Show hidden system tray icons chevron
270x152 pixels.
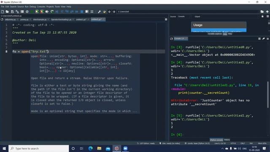(x=222, y=148)
